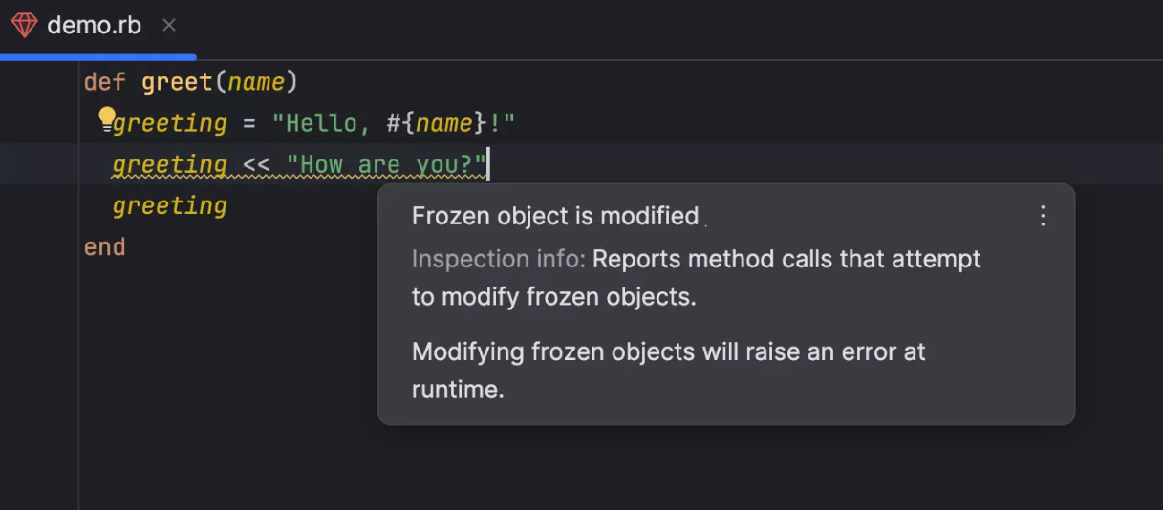The image size is (1163, 510).
Task: Click the interpolated 'name' inside the string
Action: click(x=444, y=123)
